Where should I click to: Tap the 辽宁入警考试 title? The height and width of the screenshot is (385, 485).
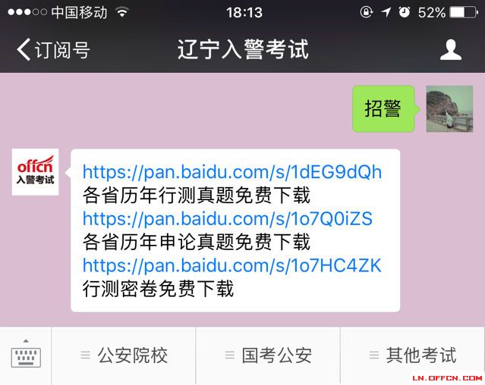243,49
